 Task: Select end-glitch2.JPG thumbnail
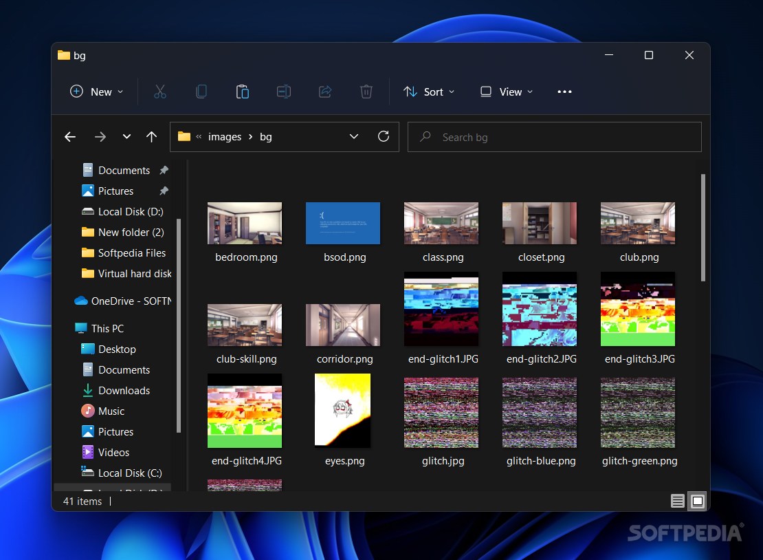(540, 309)
